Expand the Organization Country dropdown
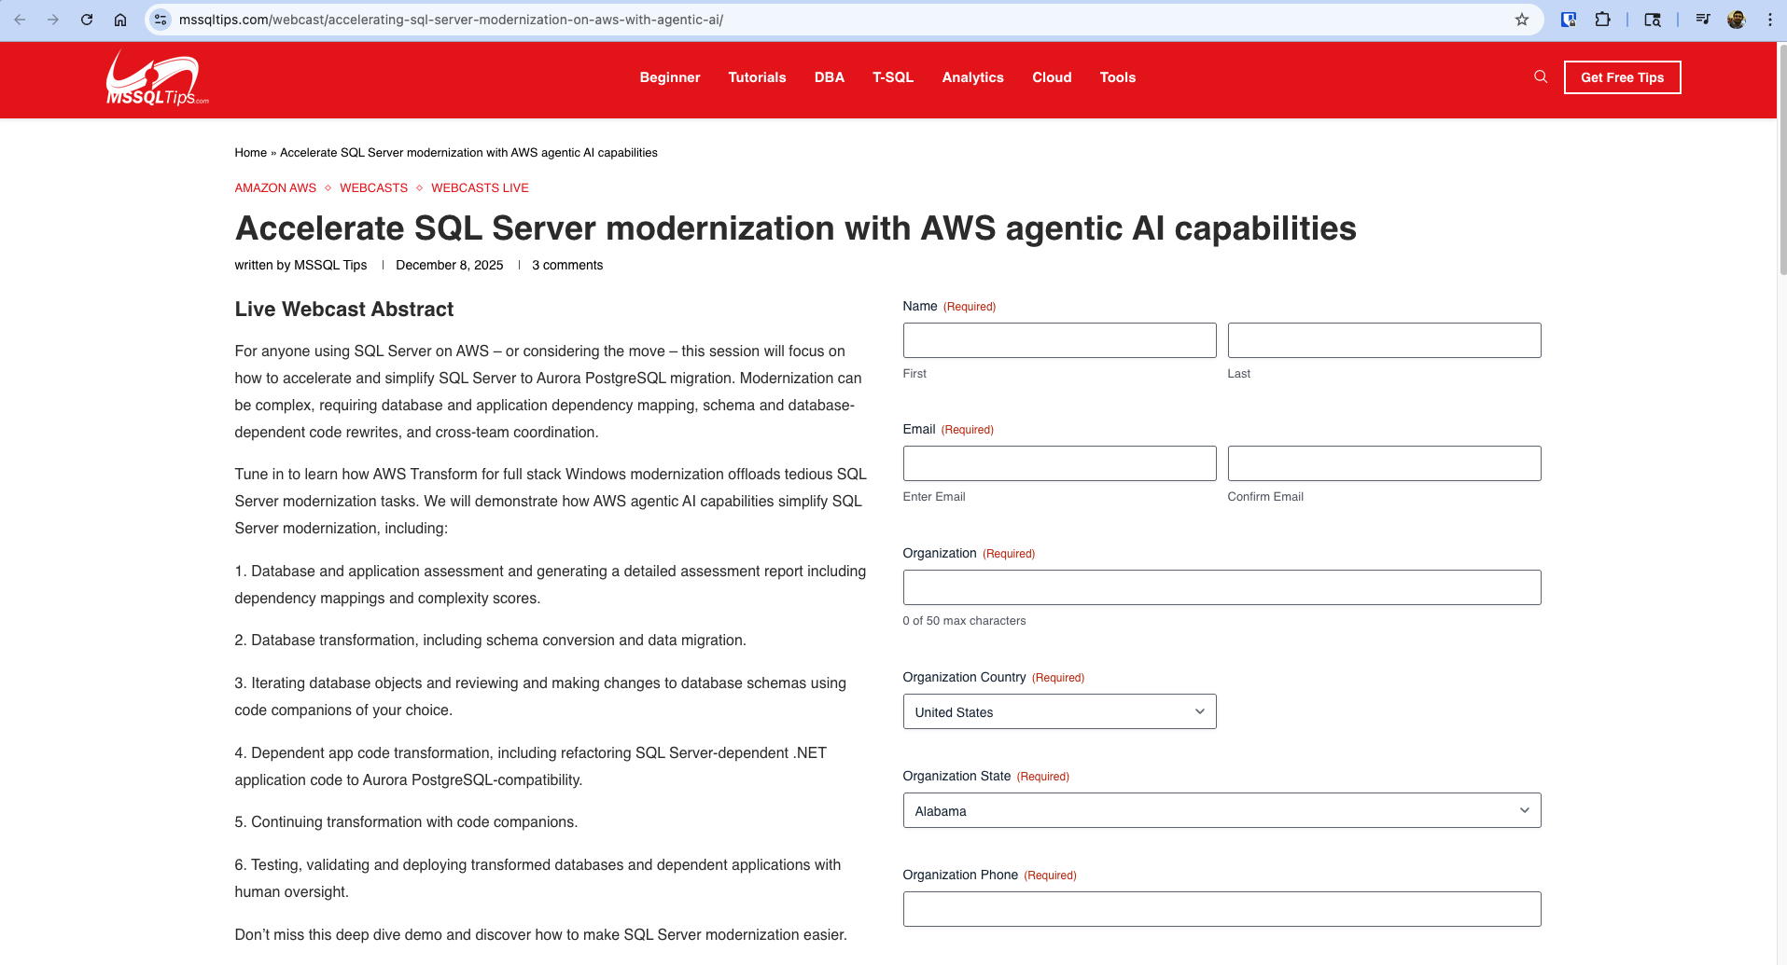The width and height of the screenshot is (1787, 965). (x=1059, y=711)
